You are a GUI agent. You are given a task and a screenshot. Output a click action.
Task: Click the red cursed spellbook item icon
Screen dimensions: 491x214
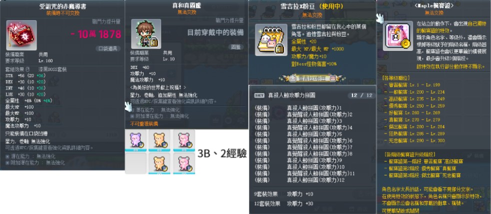point(21,35)
